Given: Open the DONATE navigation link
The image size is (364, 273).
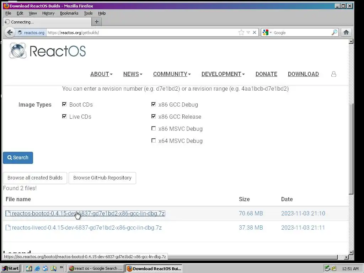Looking at the screenshot, I should pos(266,74).
